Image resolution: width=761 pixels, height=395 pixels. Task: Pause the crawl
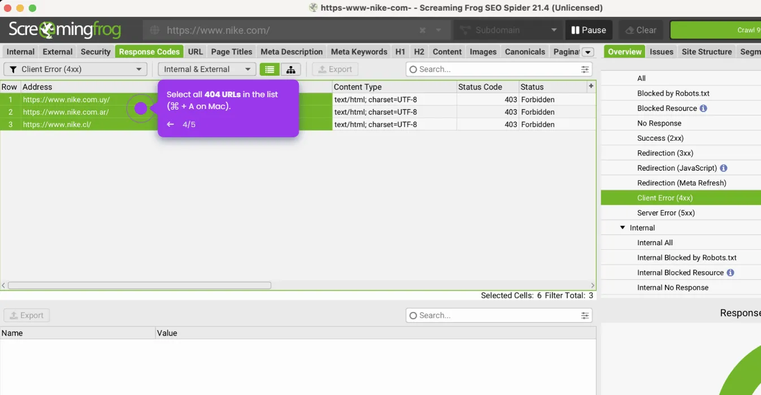588,30
